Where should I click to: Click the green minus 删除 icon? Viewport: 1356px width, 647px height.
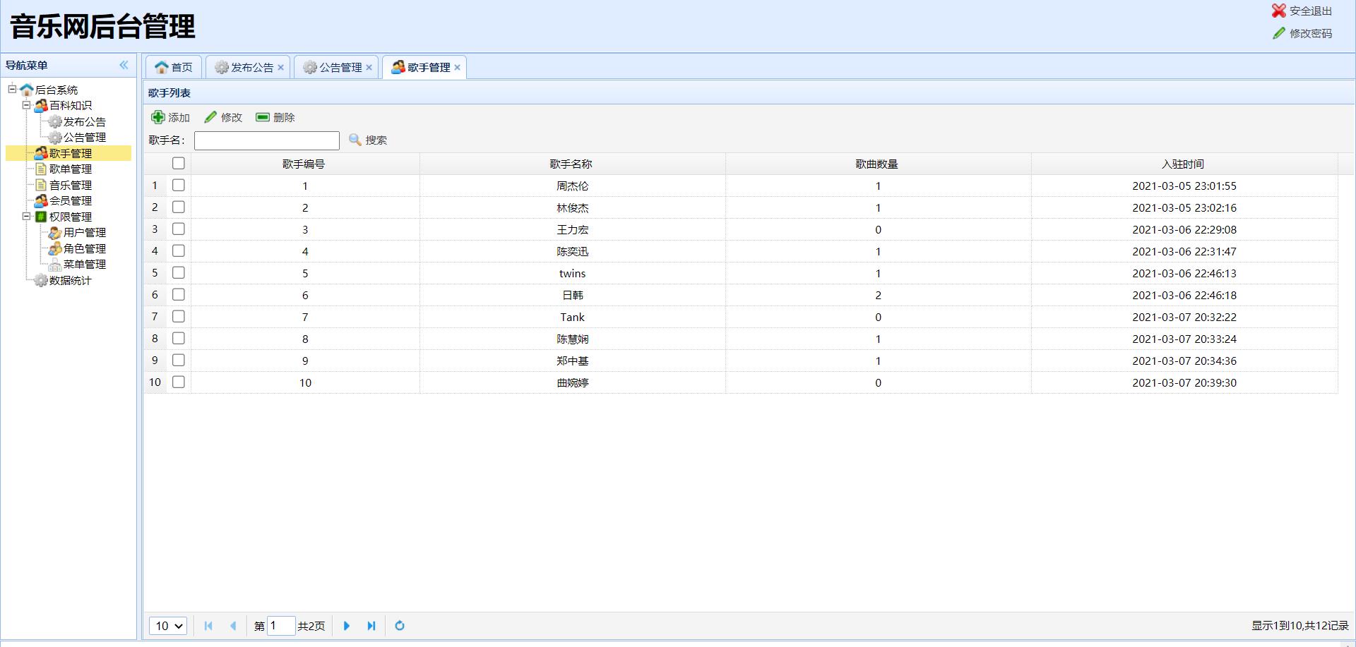point(263,117)
